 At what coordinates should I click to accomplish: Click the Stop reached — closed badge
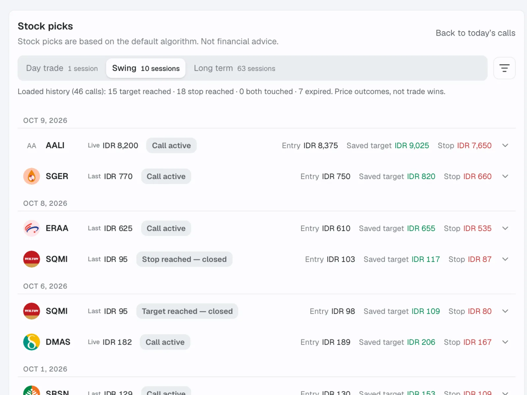(x=184, y=259)
